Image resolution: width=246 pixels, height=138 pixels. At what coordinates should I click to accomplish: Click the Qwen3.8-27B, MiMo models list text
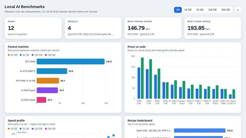[91, 34]
